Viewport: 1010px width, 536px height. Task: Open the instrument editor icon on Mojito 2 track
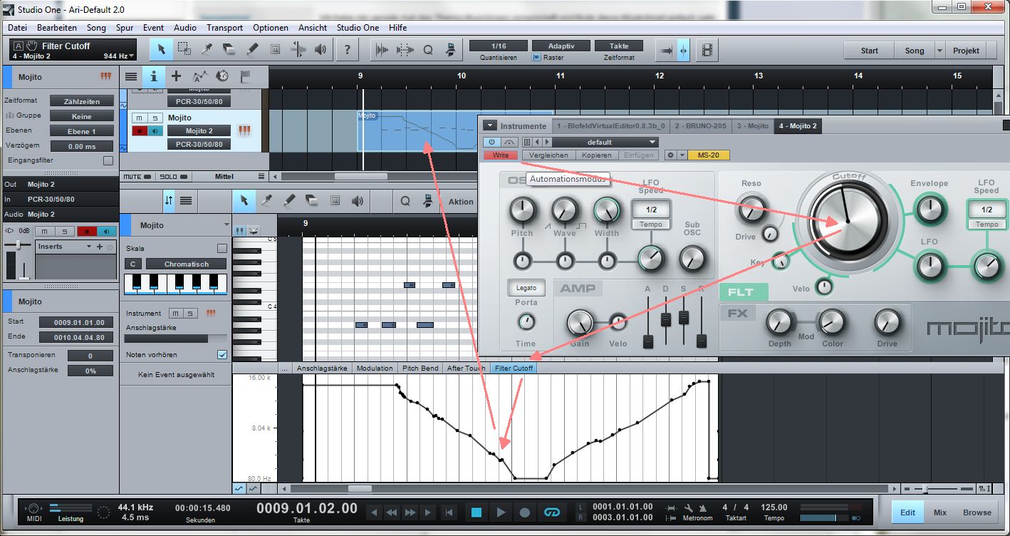point(244,130)
